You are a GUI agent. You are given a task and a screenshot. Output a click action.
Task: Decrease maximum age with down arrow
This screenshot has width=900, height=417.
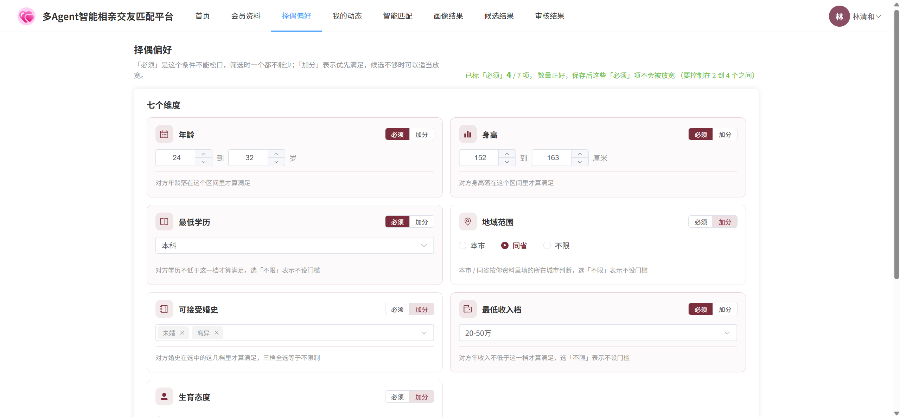click(276, 162)
